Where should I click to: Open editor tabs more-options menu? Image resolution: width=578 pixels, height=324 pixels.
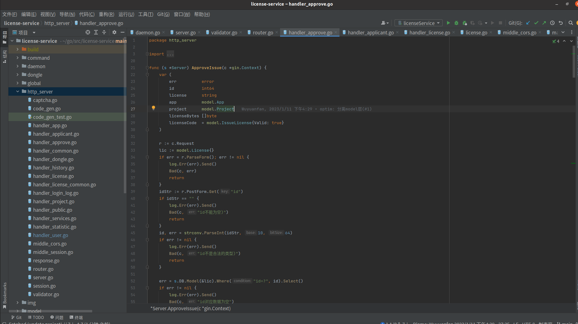(x=572, y=32)
